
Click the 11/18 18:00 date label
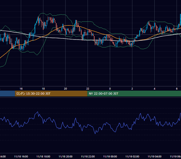pos(43,156)
